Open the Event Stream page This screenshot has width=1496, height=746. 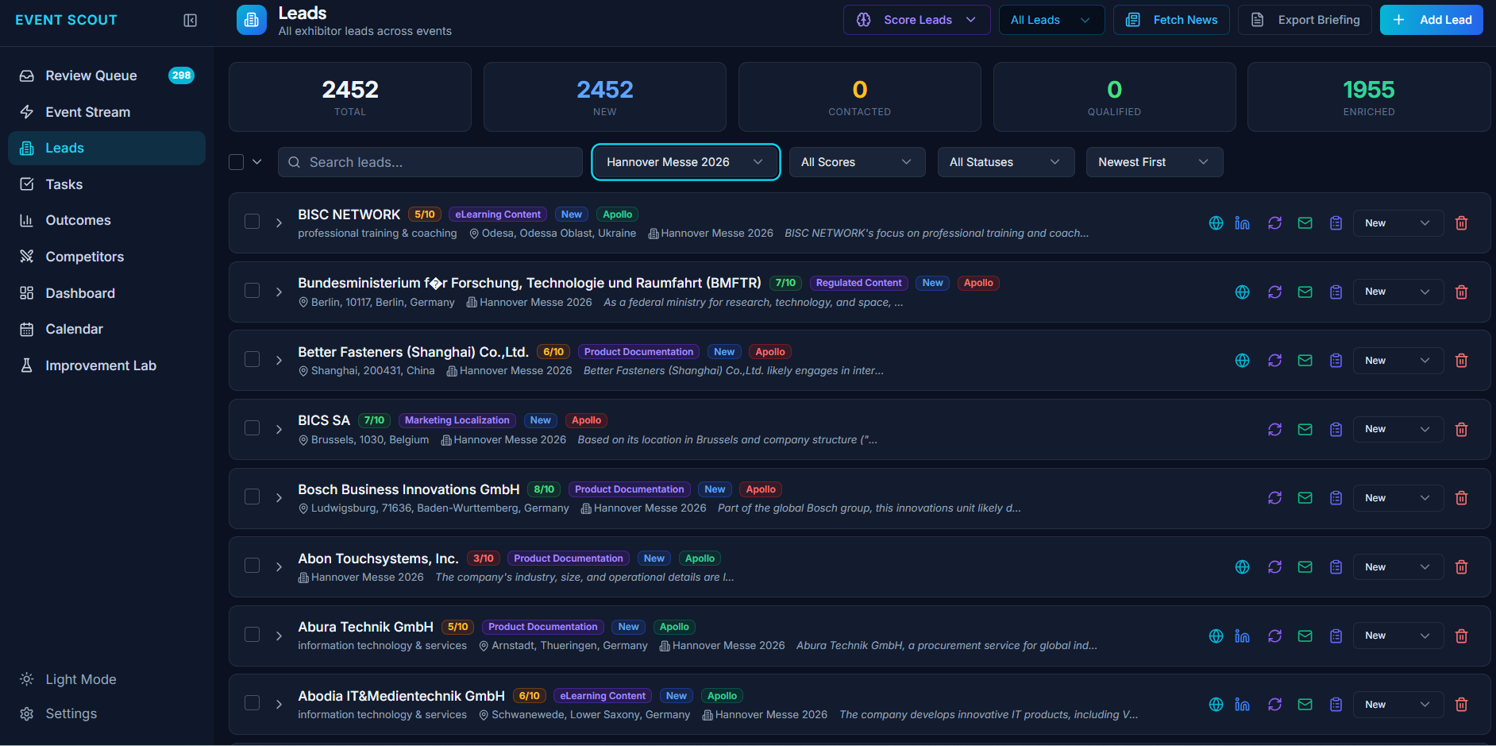click(106, 112)
